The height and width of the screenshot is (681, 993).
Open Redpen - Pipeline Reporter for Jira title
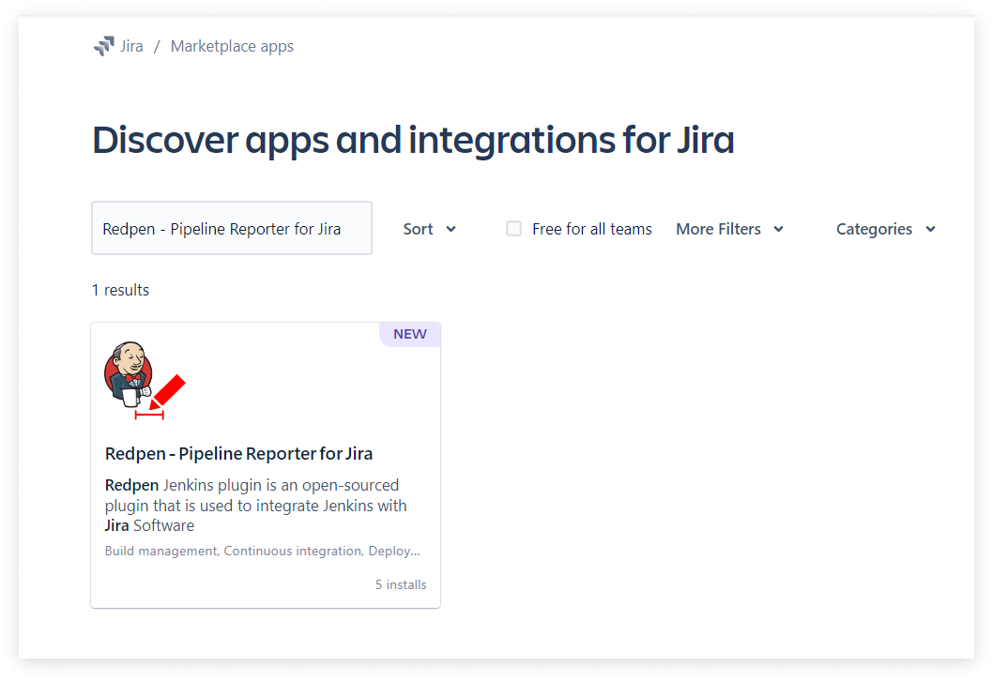[238, 454]
